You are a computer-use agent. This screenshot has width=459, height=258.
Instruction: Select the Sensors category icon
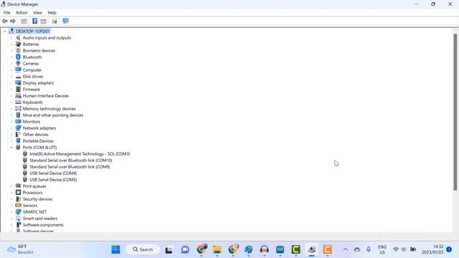tap(18, 206)
